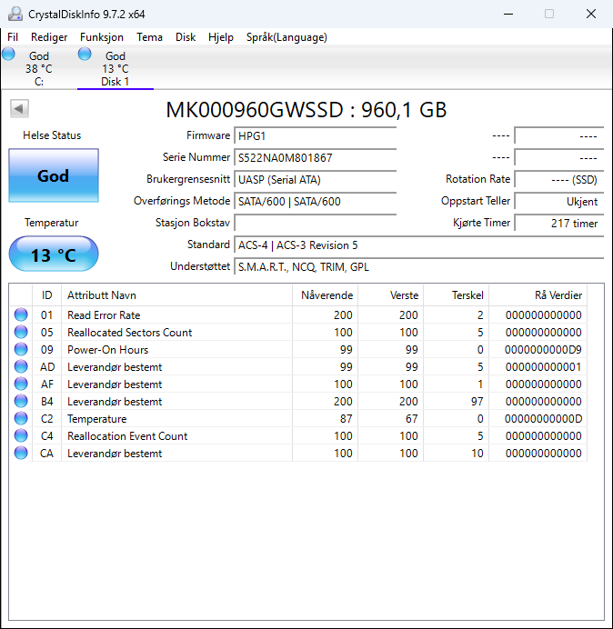Click the empty Stasjon Bokstav field
Viewport: 613px width, 629px height.
(x=315, y=223)
